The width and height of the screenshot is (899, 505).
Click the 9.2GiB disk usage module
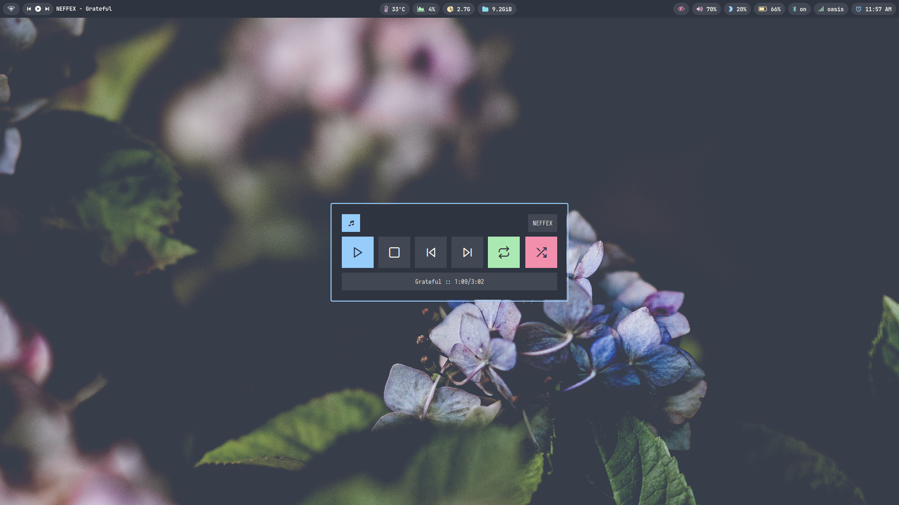point(497,9)
